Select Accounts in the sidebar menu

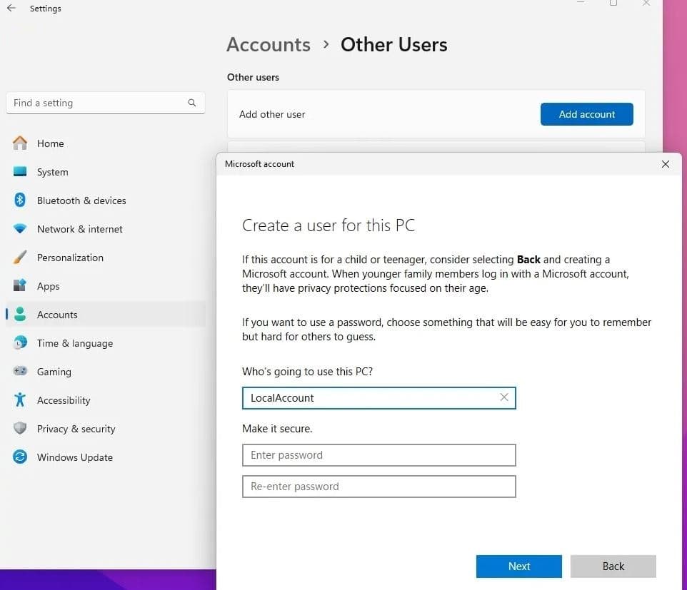point(57,315)
